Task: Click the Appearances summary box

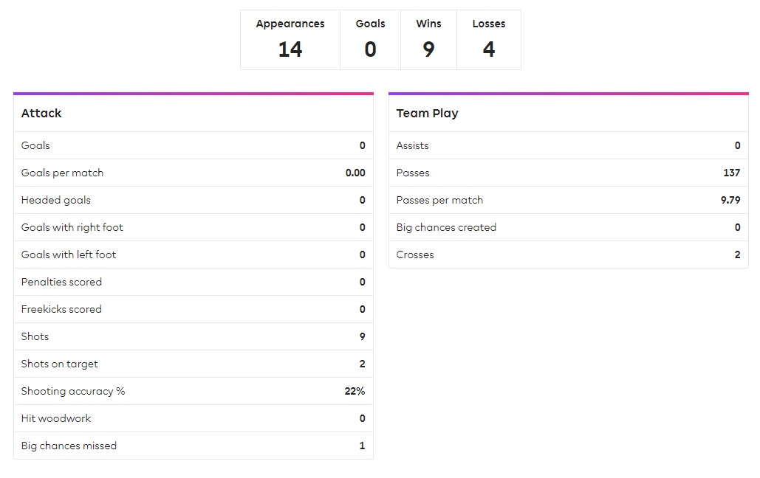Action: (290, 40)
